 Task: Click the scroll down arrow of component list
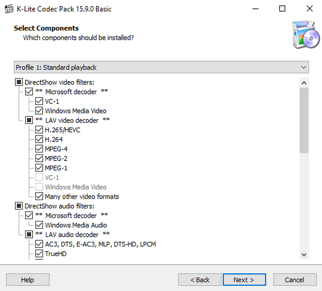point(304,255)
